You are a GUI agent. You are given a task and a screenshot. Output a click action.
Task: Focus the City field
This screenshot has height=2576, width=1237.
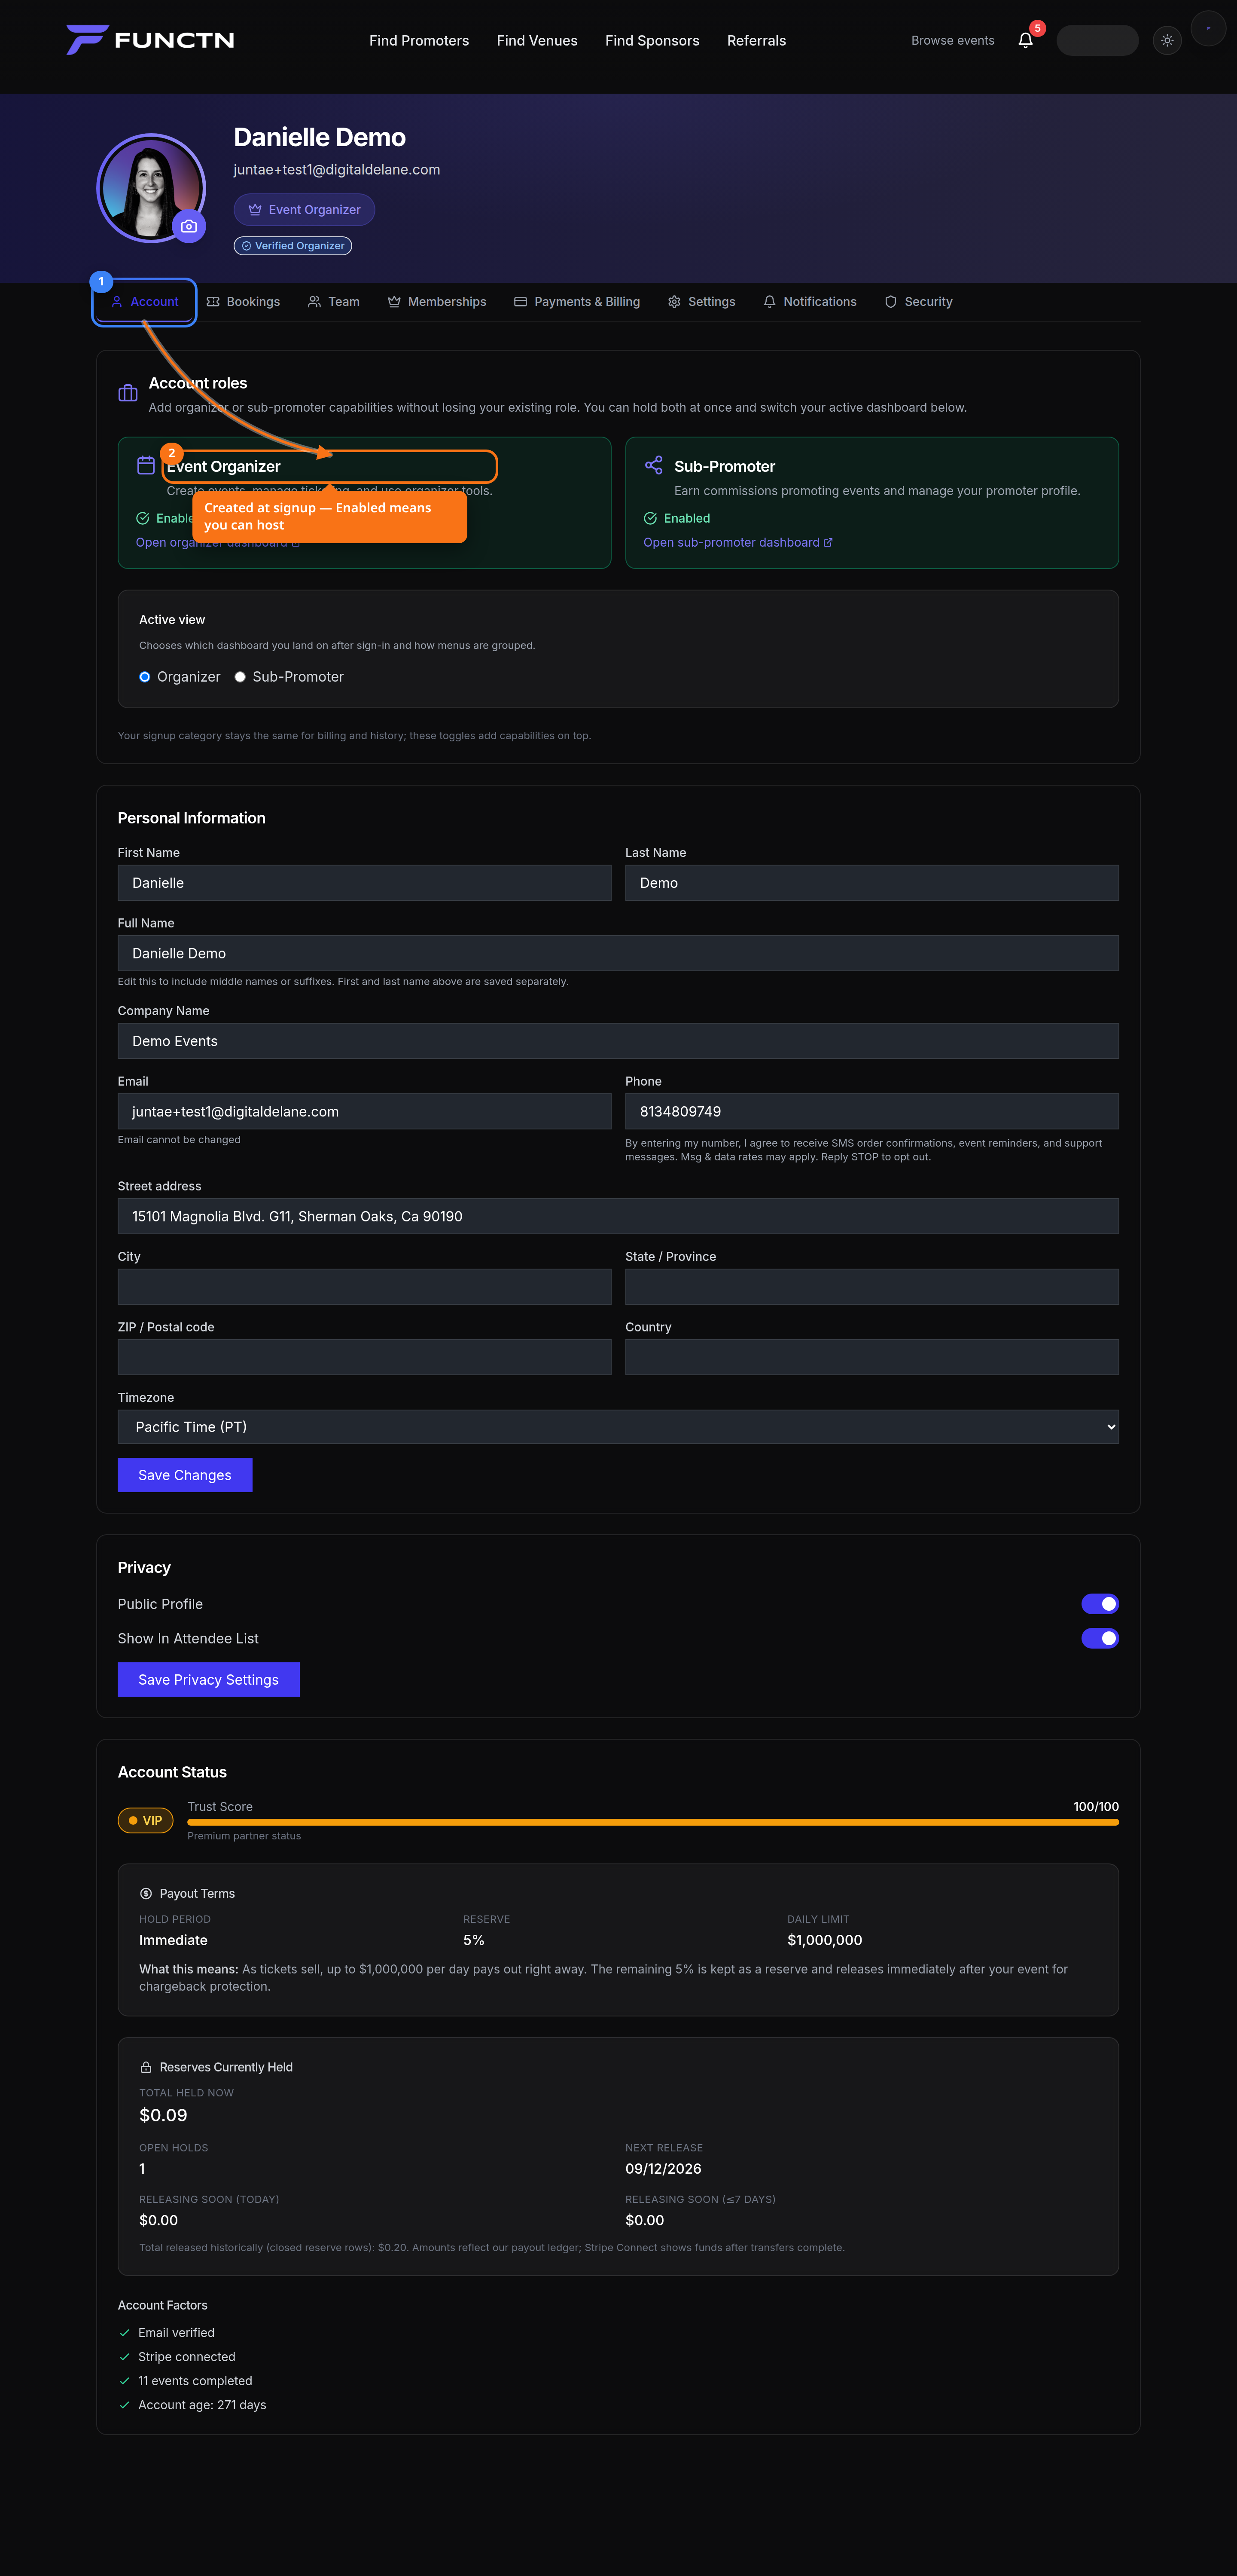click(x=365, y=1287)
